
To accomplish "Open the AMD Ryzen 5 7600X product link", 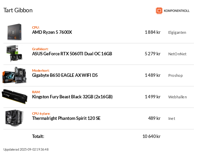I will click(x=52, y=32).
